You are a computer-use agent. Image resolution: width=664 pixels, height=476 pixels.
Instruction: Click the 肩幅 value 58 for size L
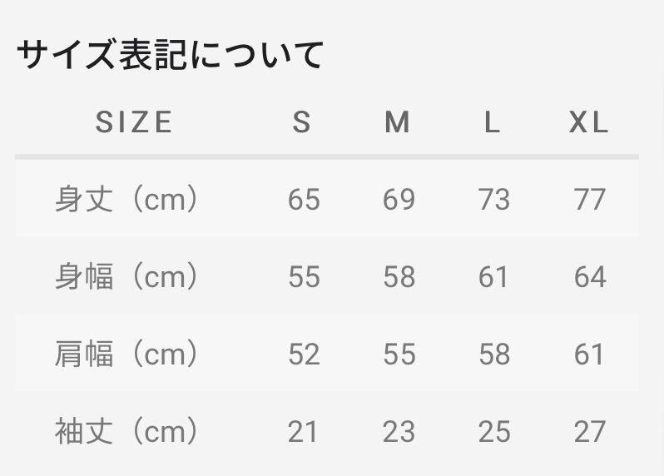493,355
